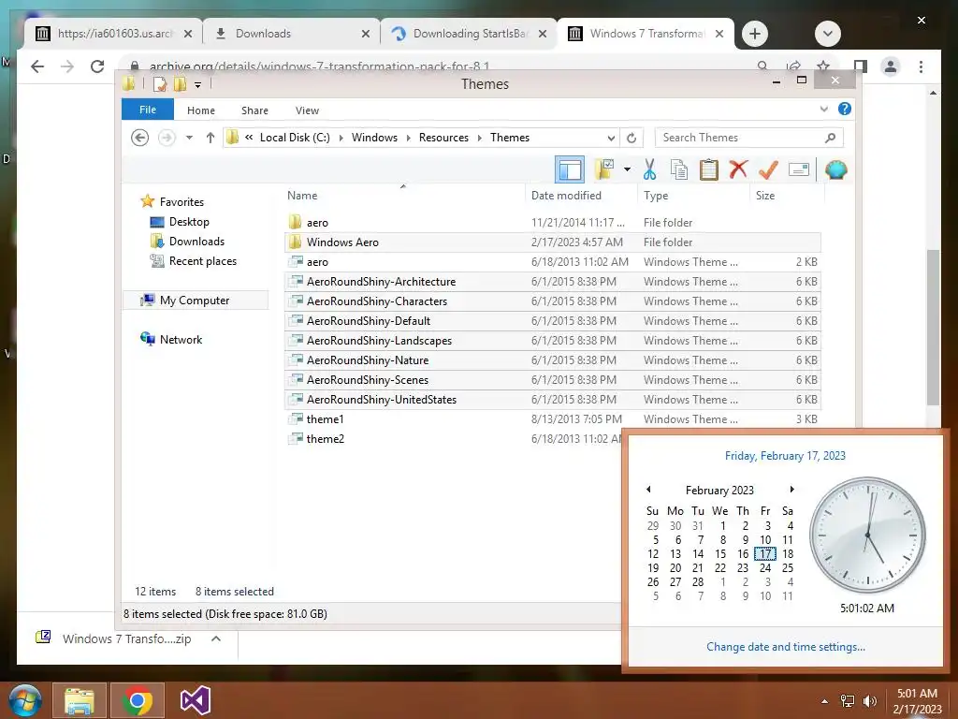Click Change date and time settings link
This screenshot has height=719, width=958.
coord(785,646)
